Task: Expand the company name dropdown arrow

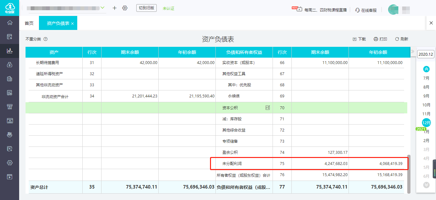Action: click(x=102, y=7)
